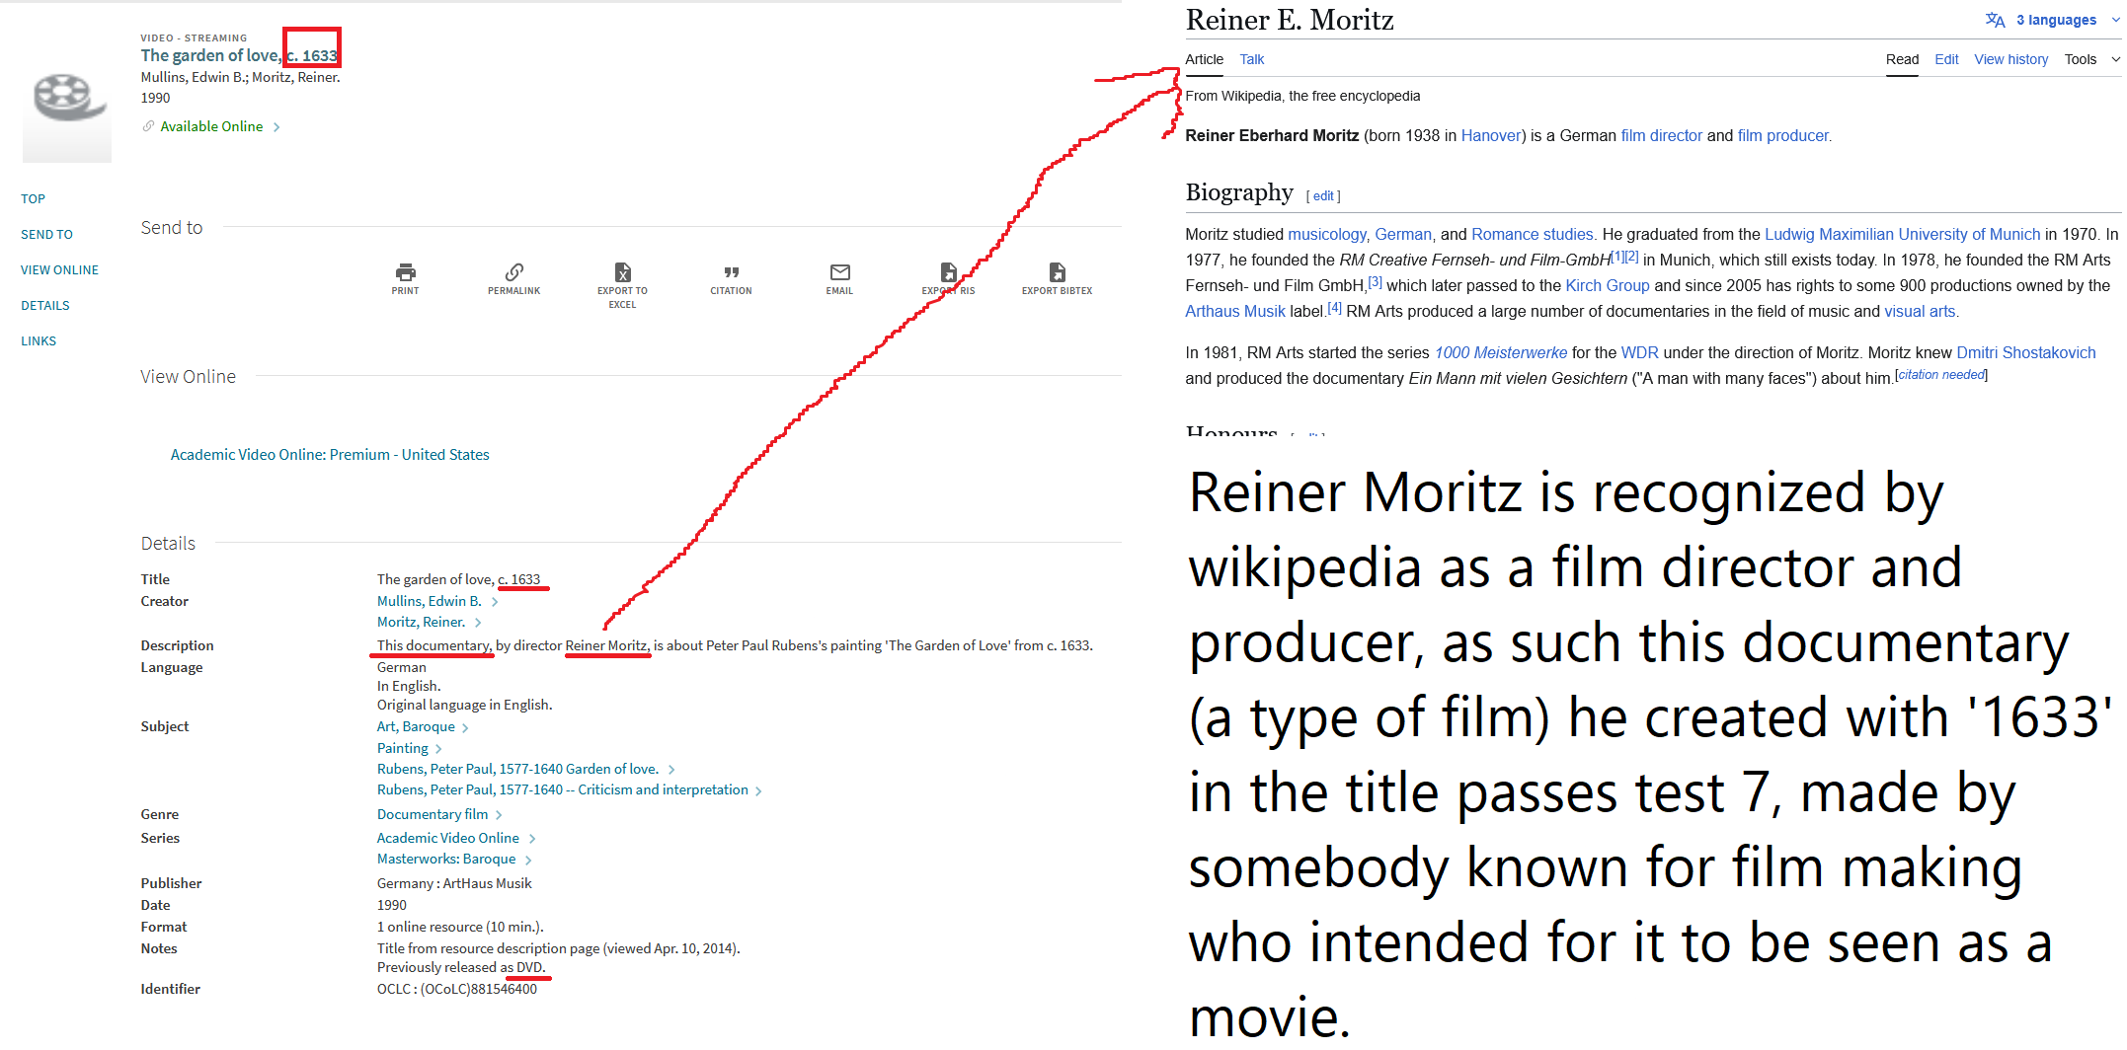Open creator Mullins, Edwin B. link
Screen dimensions: 2127x1050
pyautogui.click(x=429, y=601)
